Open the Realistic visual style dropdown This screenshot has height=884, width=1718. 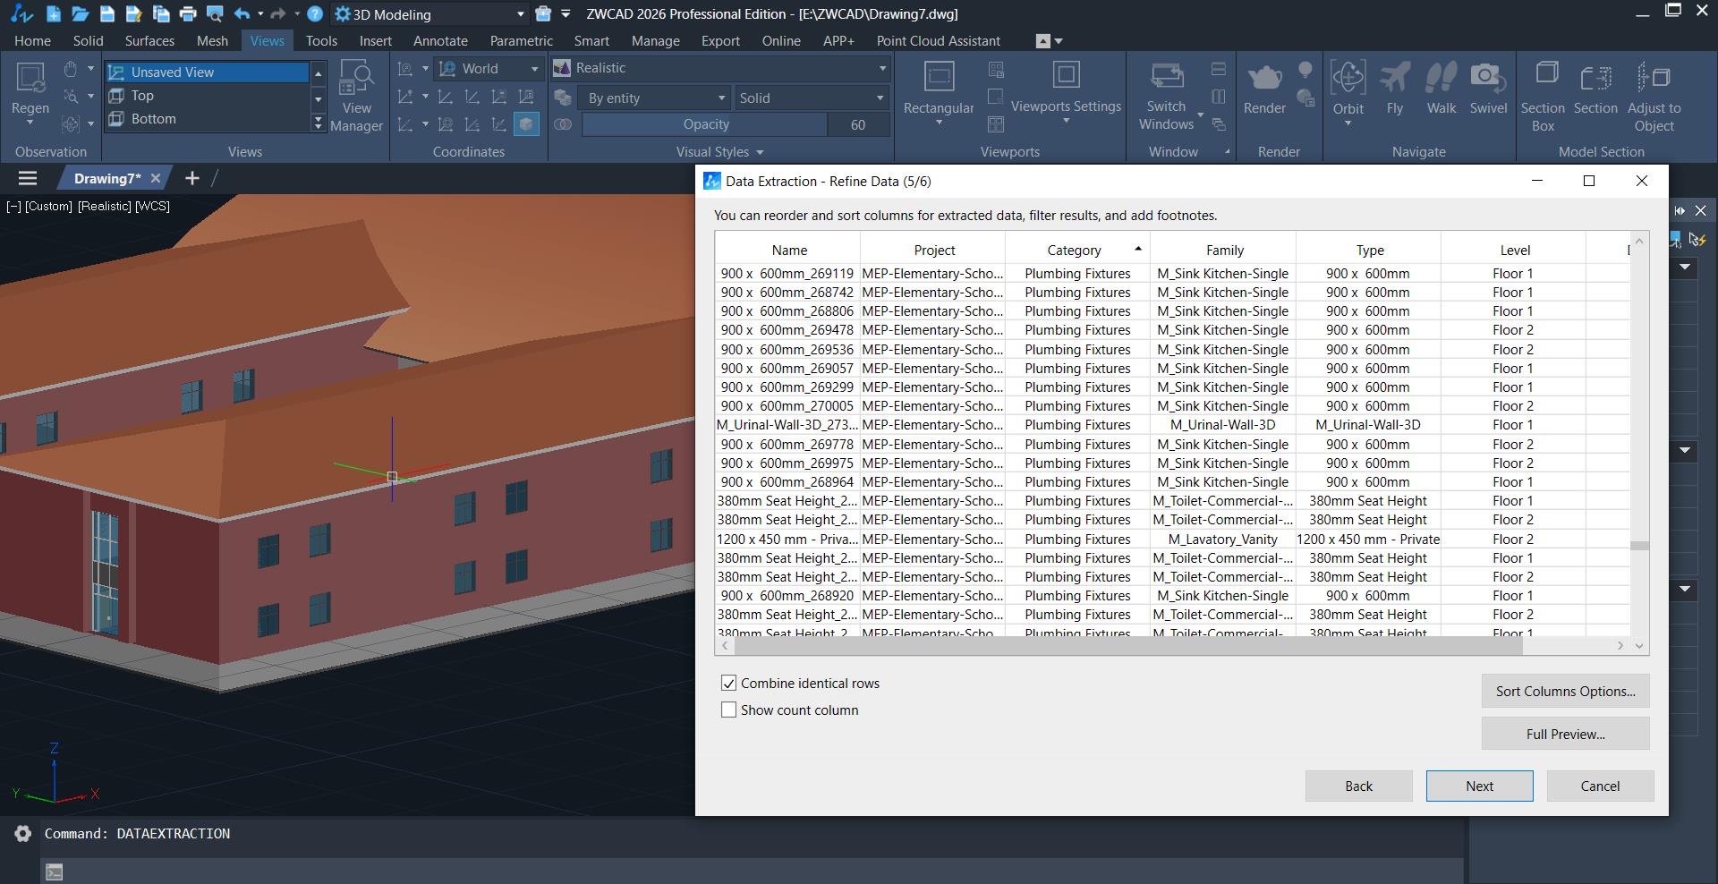point(720,68)
